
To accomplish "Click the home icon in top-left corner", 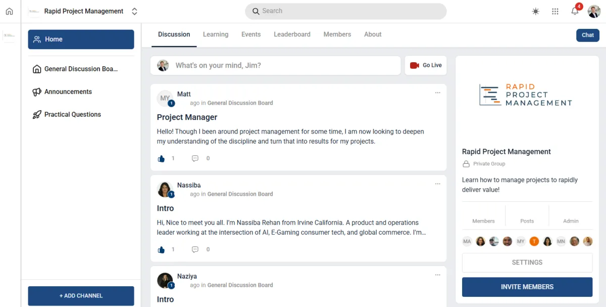I will pyautogui.click(x=9, y=11).
